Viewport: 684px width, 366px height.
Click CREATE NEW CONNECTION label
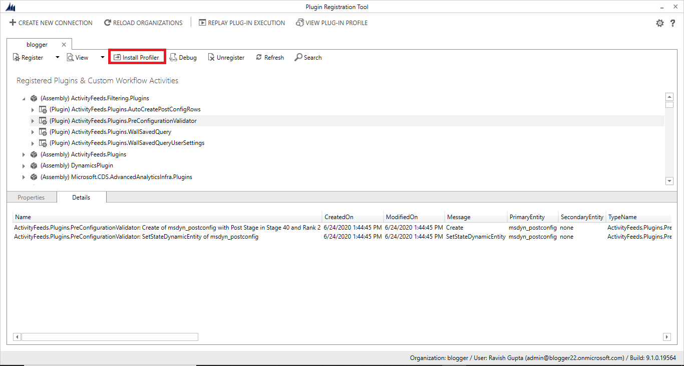point(56,23)
